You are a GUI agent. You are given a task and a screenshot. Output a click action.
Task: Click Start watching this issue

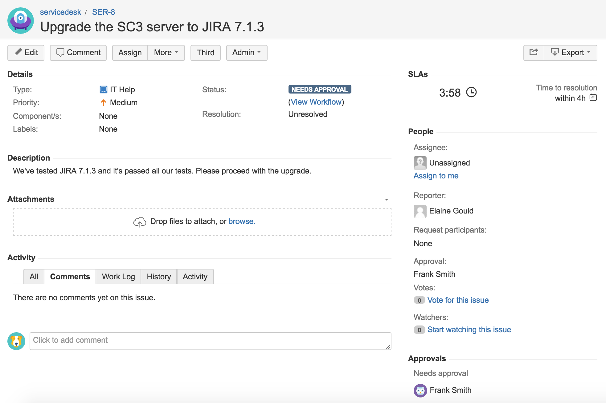(x=469, y=329)
